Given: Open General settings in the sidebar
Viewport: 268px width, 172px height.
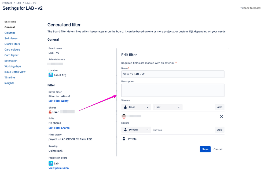Looking at the screenshot, I should (x=10, y=27).
